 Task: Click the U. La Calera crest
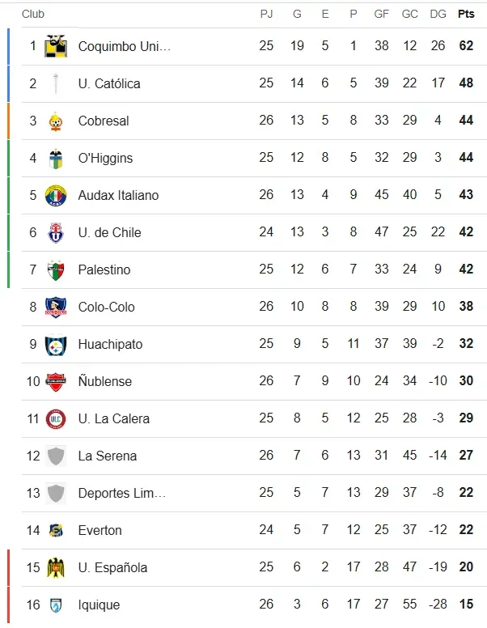coord(56,418)
